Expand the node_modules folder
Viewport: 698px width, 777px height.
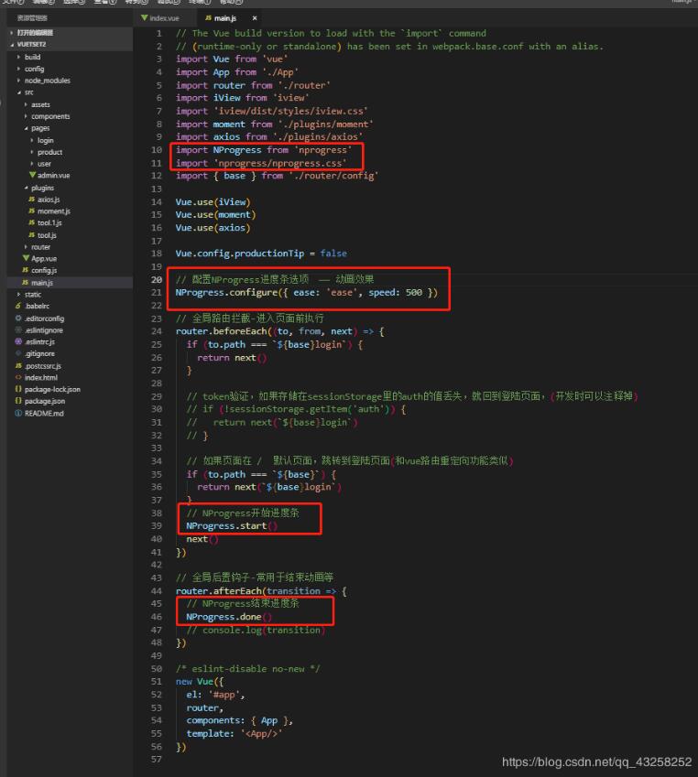(19, 81)
